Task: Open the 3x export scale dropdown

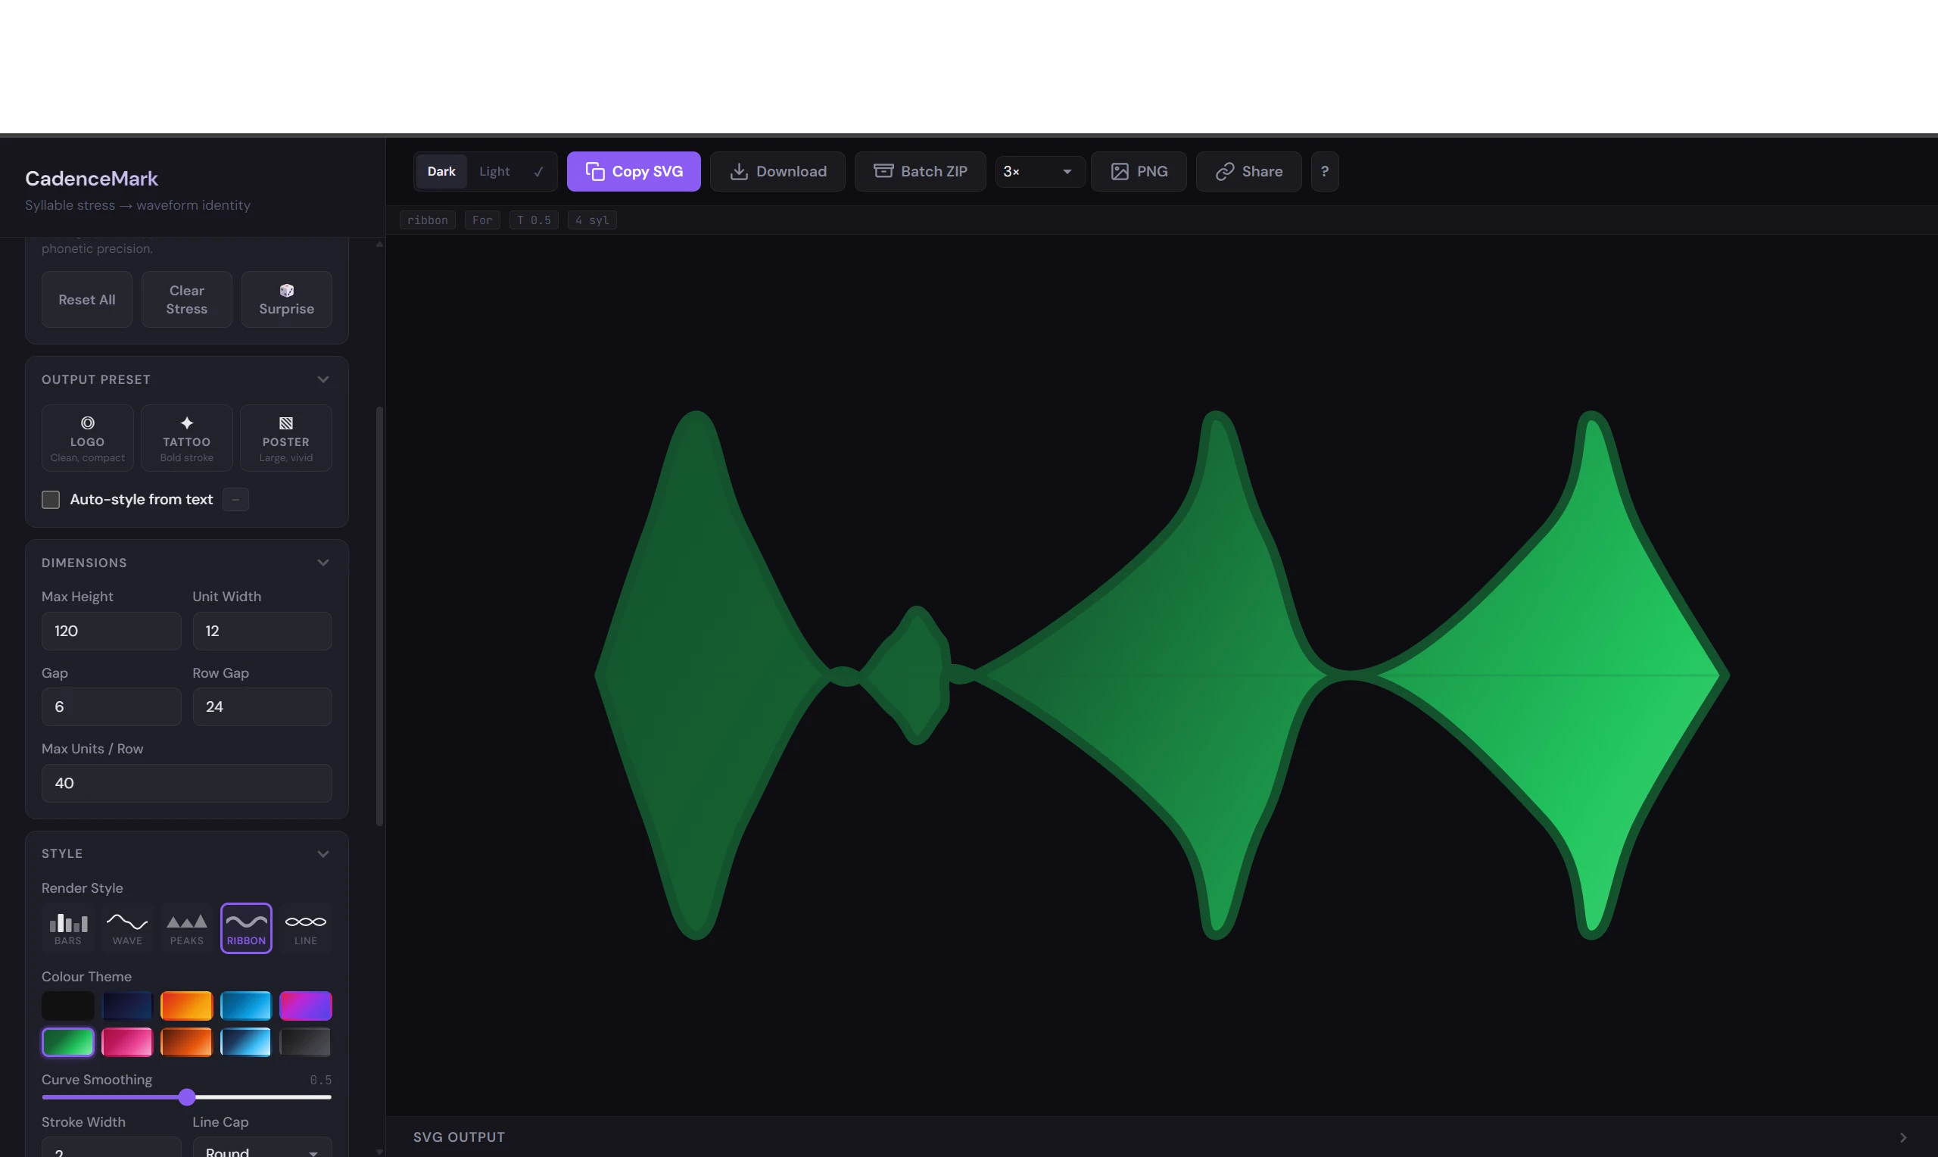Action: 1039,170
